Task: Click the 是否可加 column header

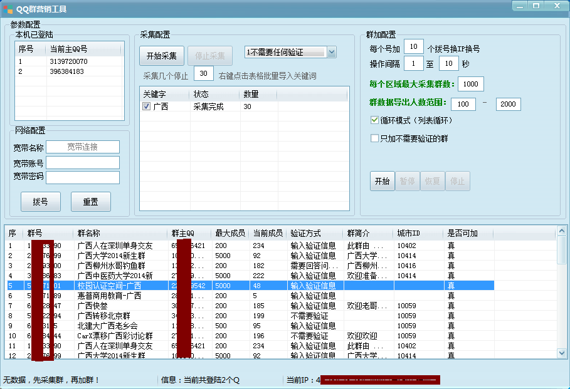Action: click(468, 233)
